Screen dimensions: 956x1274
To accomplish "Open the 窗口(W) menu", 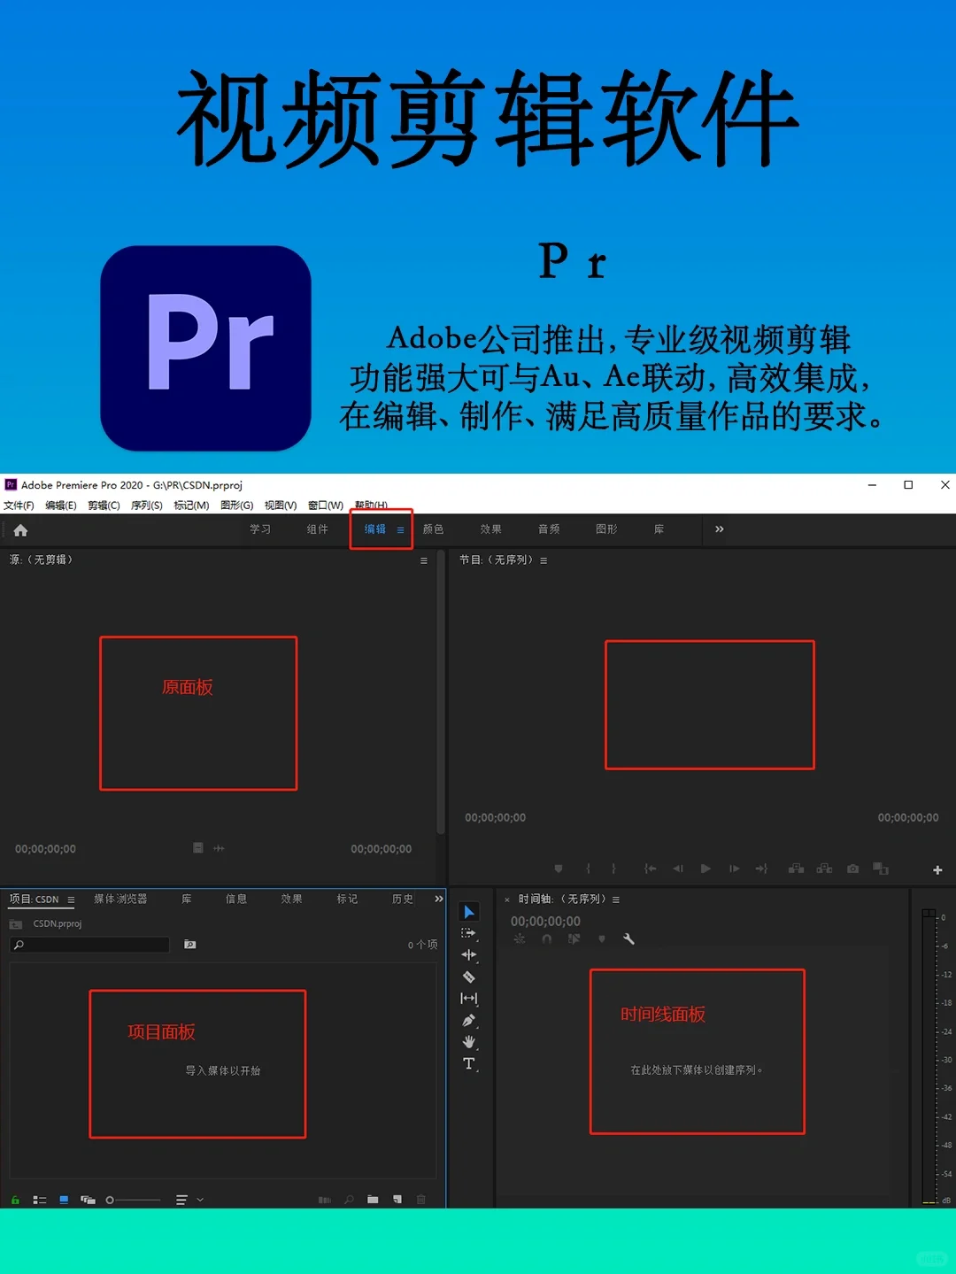I will [x=325, y=506].
